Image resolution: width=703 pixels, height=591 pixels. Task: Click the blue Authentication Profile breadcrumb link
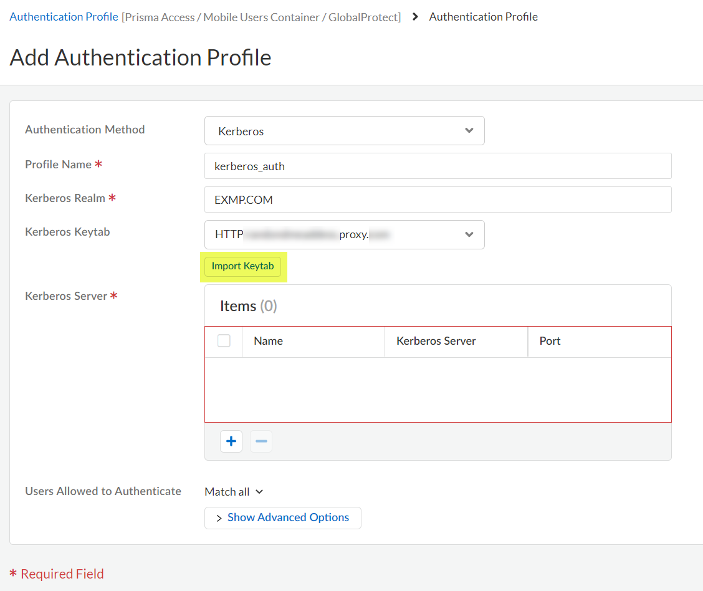click(x=64, y=17)
